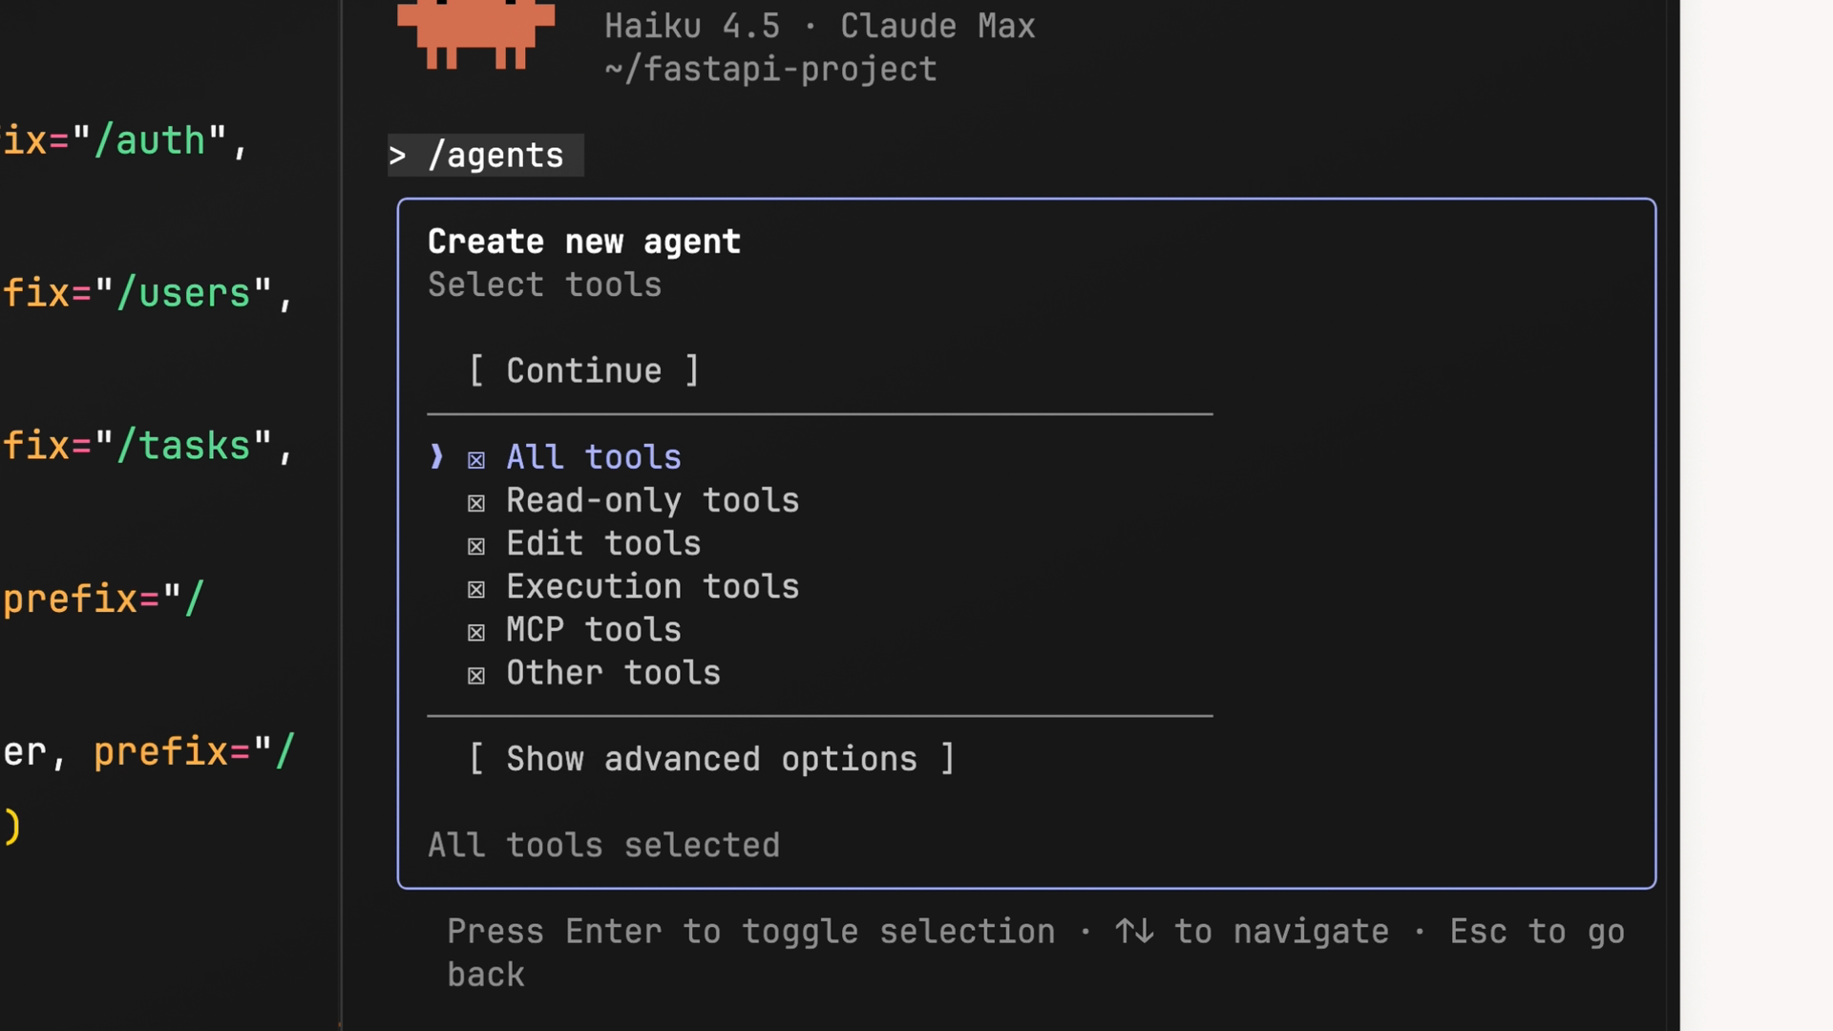
Task: Select the Execution tools entry label
Action: tap(652, 586)
